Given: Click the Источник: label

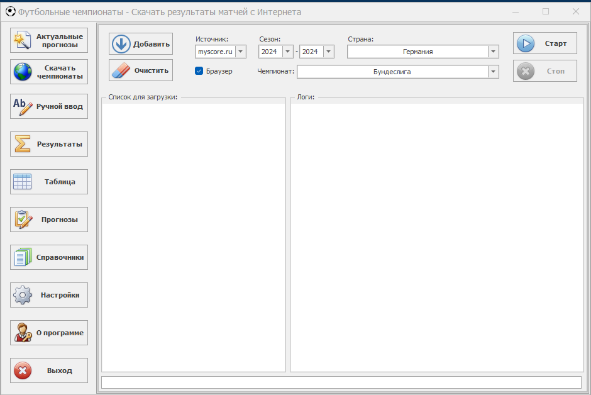Looking at the screenshot, I should click(x=212, y=39).
